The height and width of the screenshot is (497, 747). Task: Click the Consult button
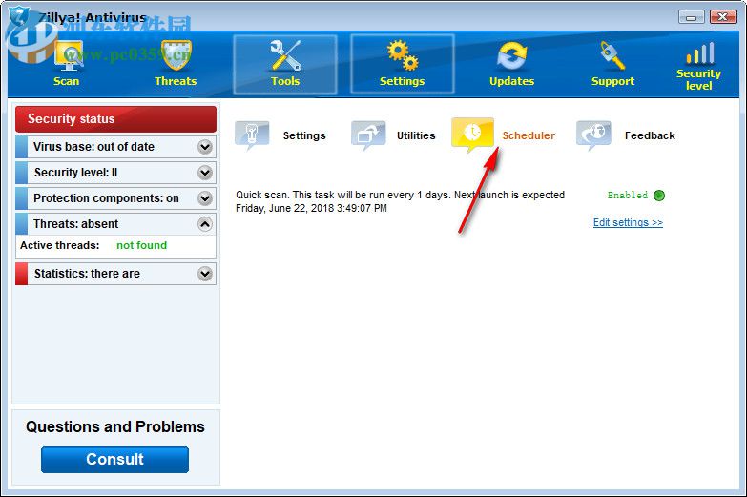click(114, 460)
